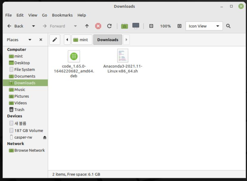Screen dimensions: 247x181
Task: Open the Computer toolbar icon
Action: pos(136,26)
